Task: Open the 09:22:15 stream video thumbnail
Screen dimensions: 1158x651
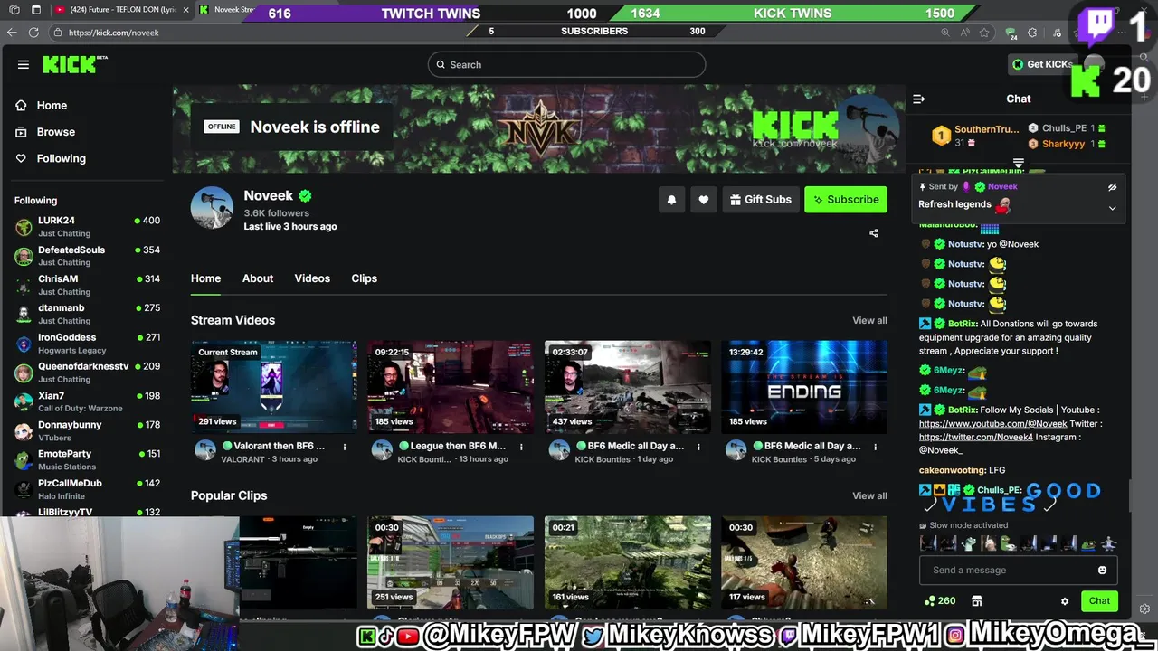Action: 451,387
